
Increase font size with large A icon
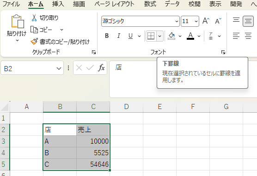(206, 21)
